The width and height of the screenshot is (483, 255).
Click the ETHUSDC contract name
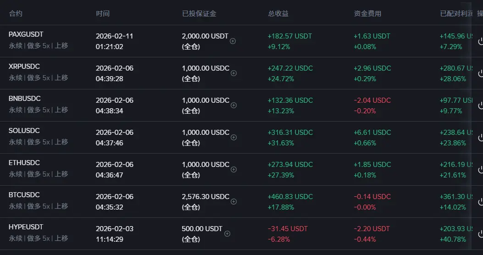(x=24, y=163)
